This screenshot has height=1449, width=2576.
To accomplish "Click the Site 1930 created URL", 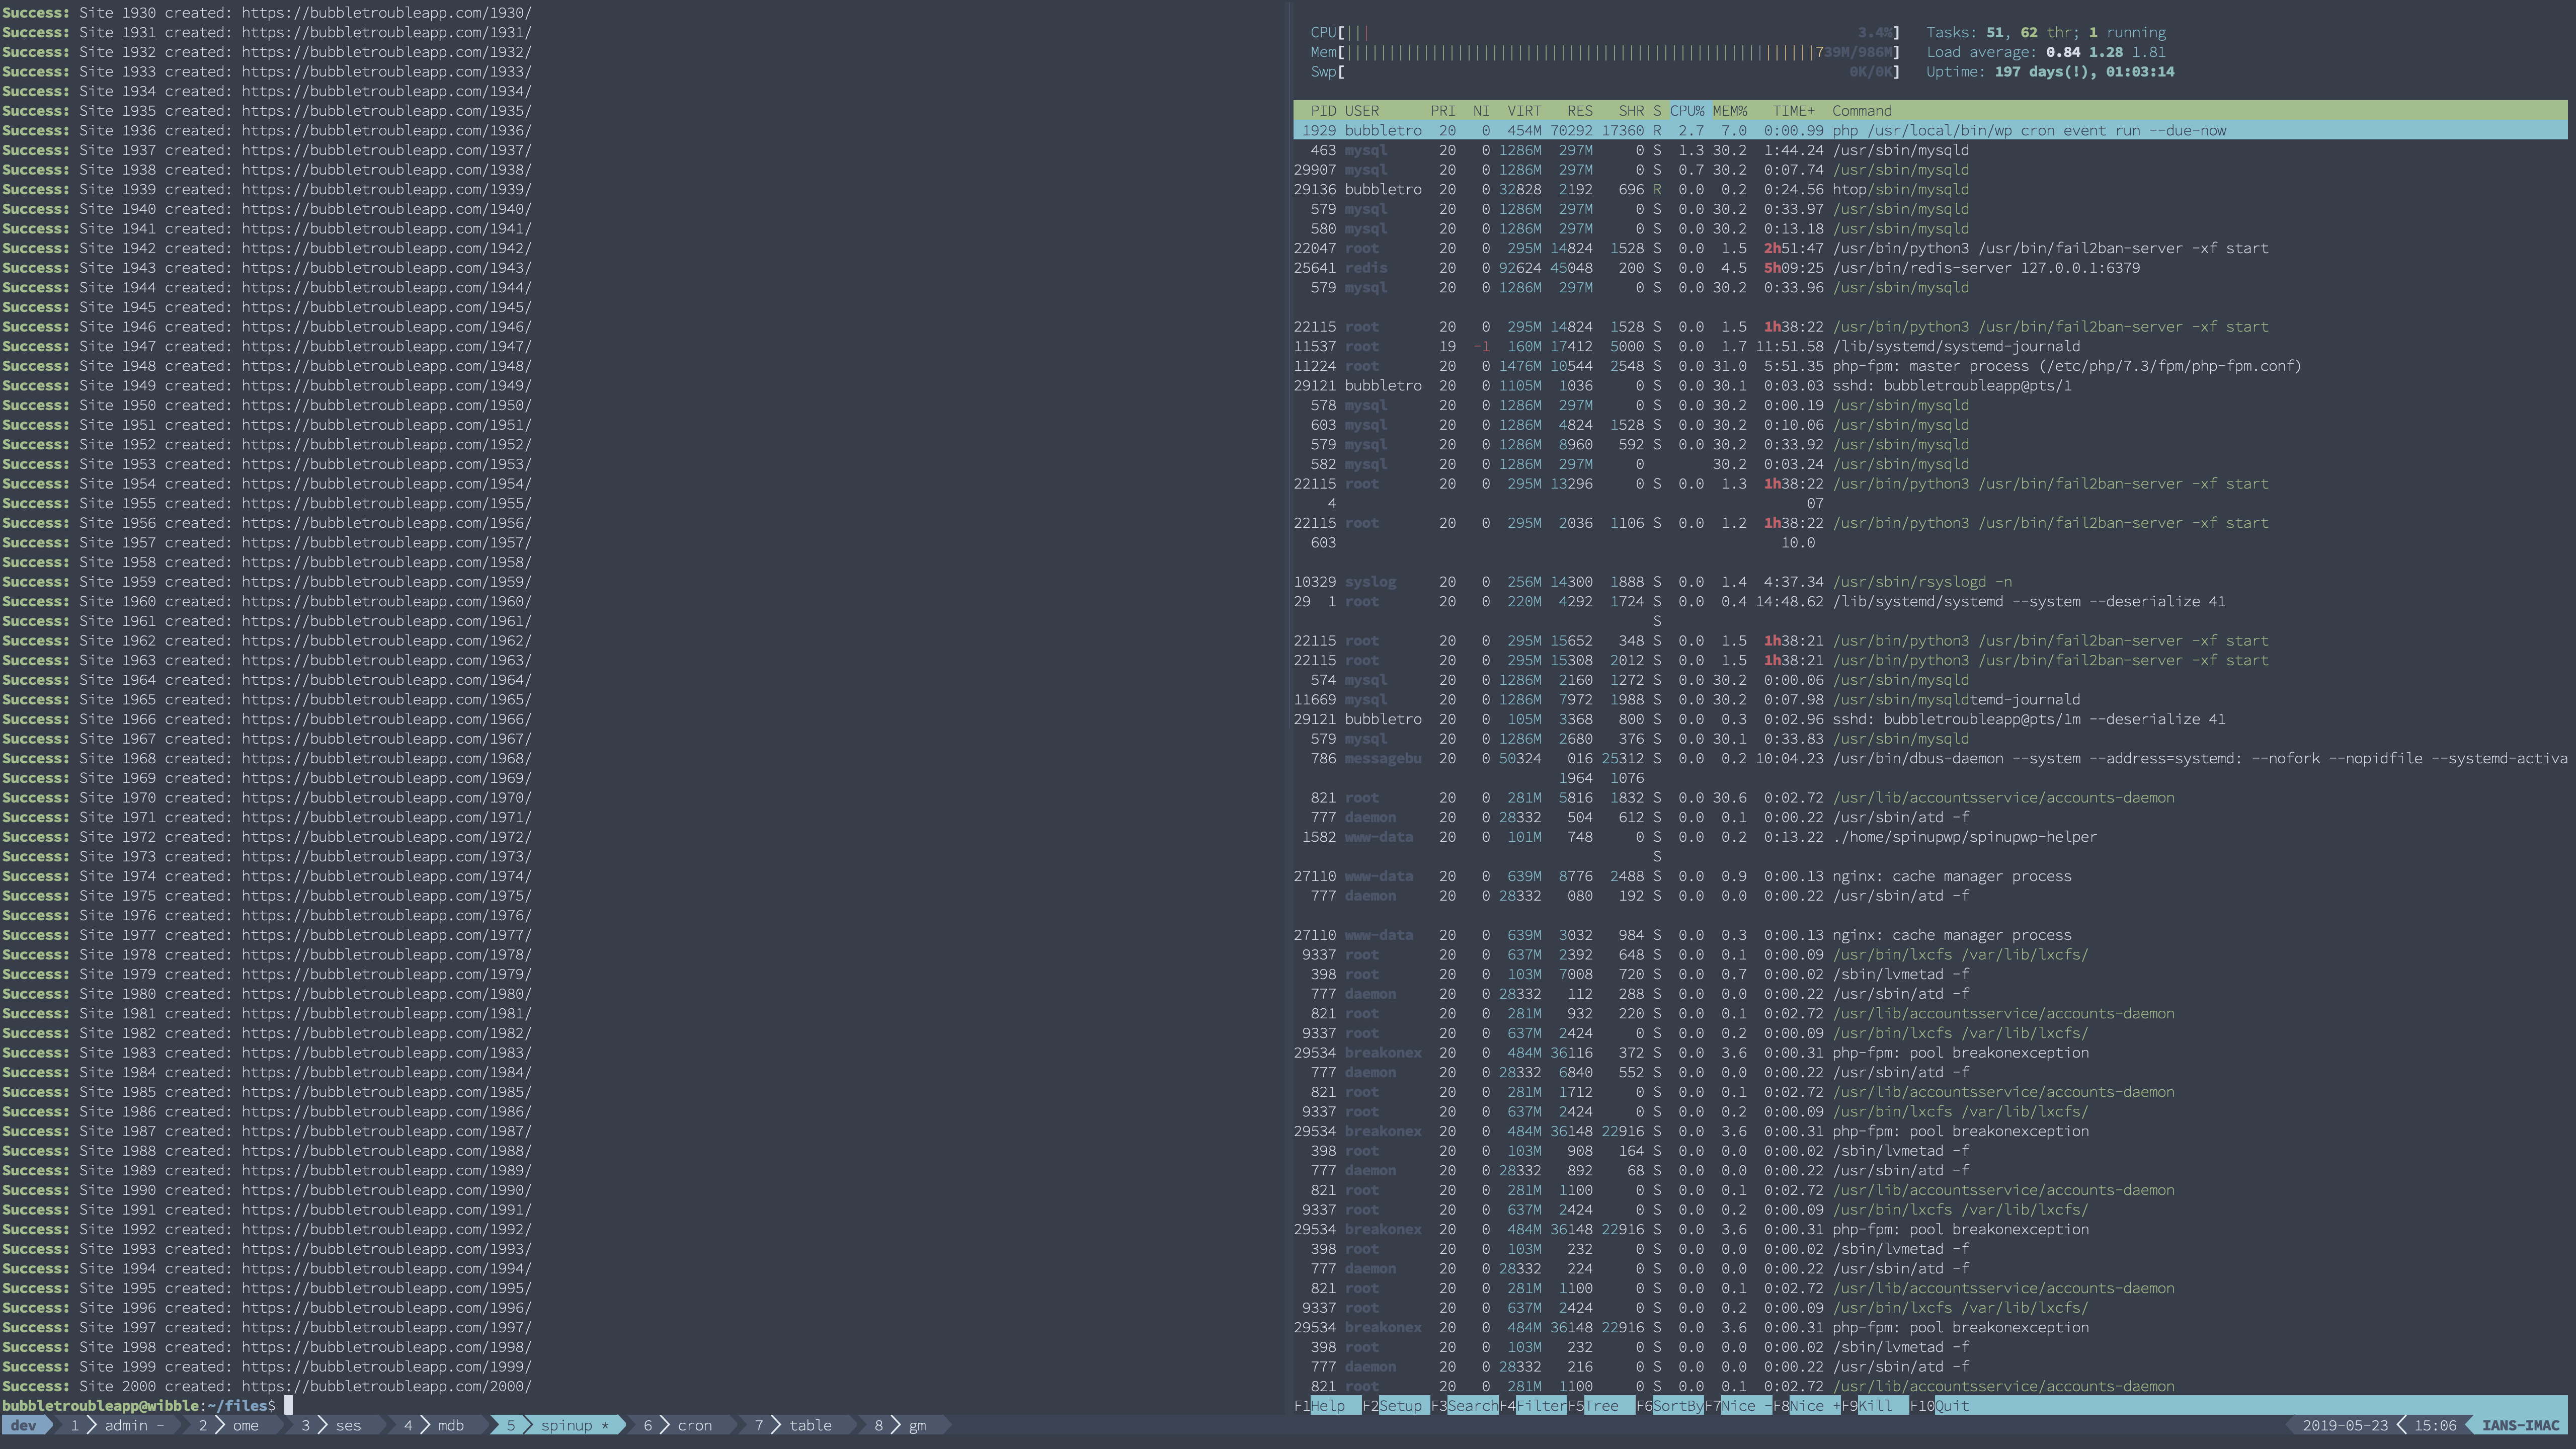I will [x=386, y=13].
